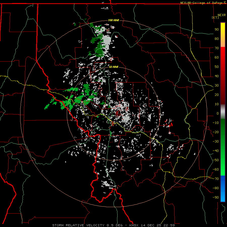The image size is (227, 227).
Task: Click the positive 10 scale value
Action: click(217, 104)
